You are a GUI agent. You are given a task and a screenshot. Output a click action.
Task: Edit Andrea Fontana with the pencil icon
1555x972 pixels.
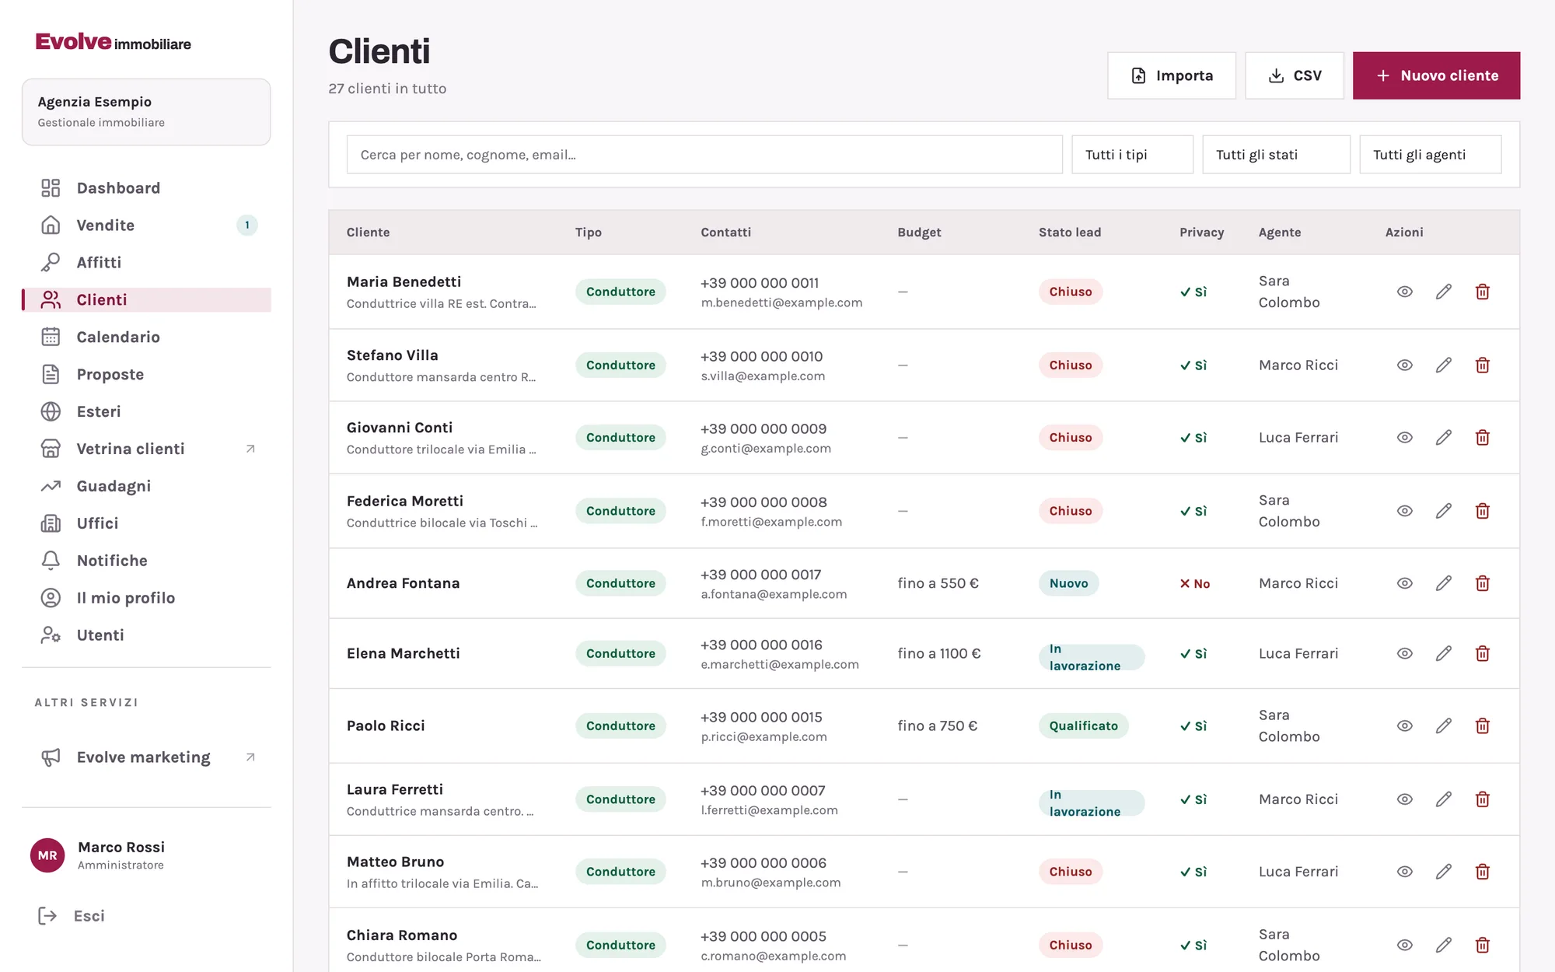coord(1443,583)
